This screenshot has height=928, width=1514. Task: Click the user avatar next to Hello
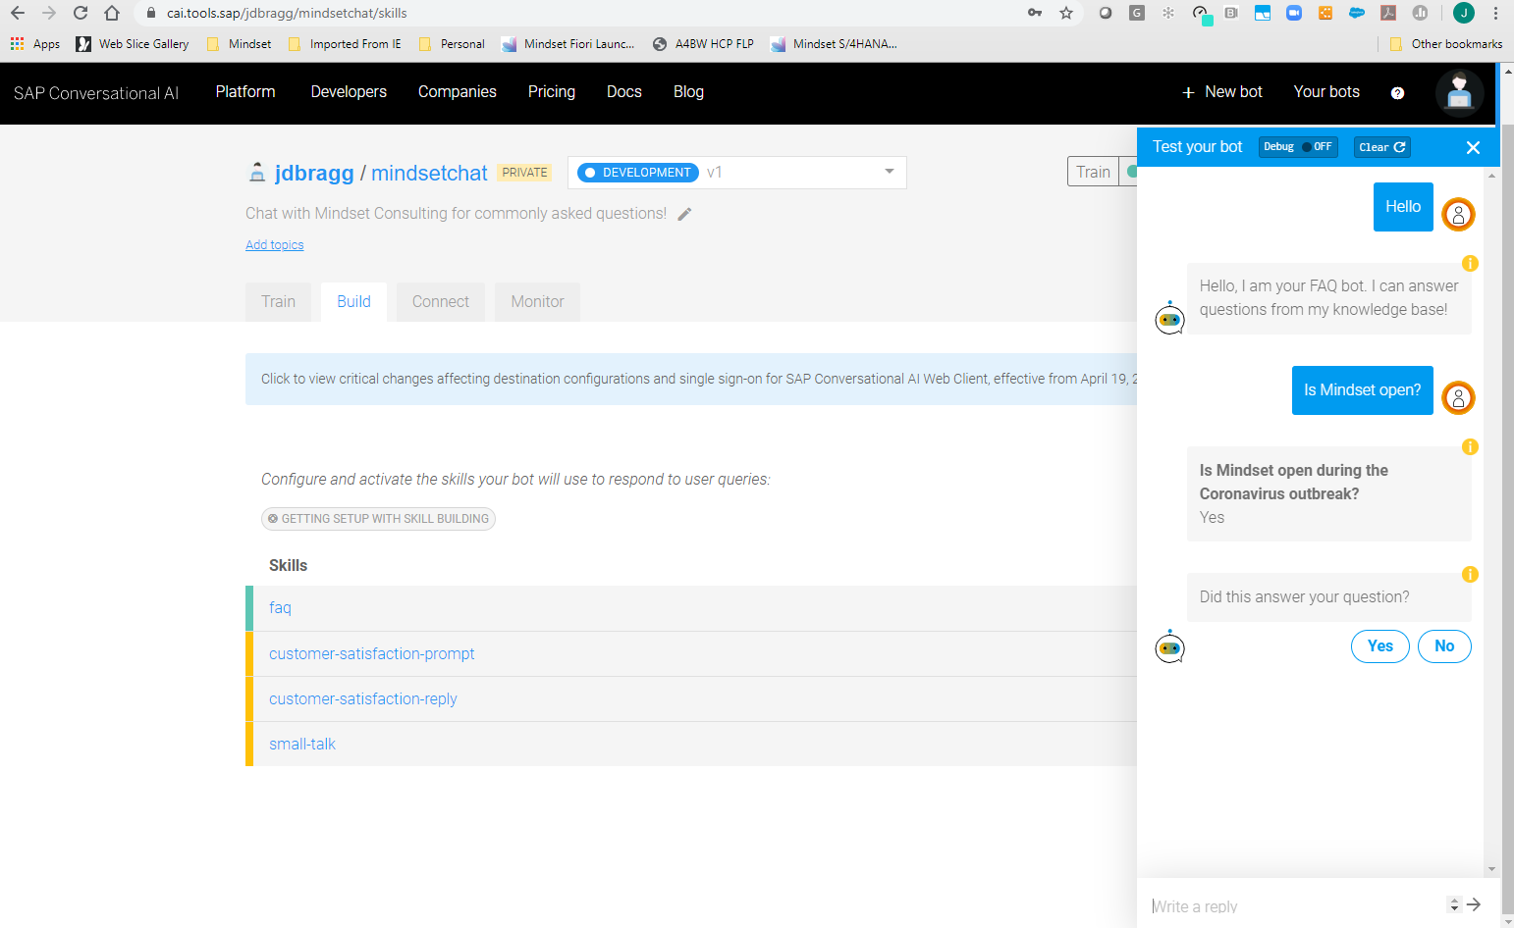tap(1458, 214)
